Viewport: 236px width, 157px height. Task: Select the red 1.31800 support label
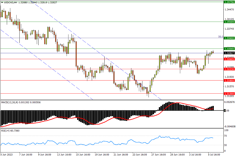pyautogui.click(x=229, y=81)
